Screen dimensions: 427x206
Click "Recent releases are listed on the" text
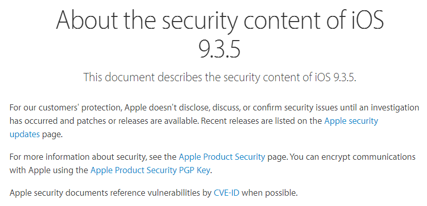(262, 121)
